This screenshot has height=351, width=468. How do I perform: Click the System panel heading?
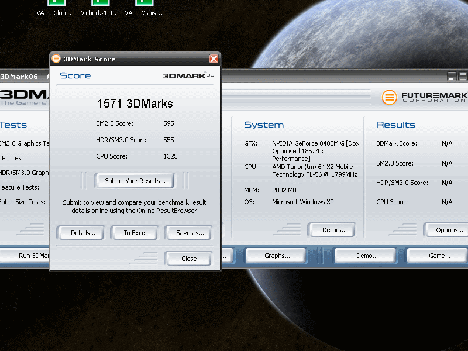(x=264, y=125)
